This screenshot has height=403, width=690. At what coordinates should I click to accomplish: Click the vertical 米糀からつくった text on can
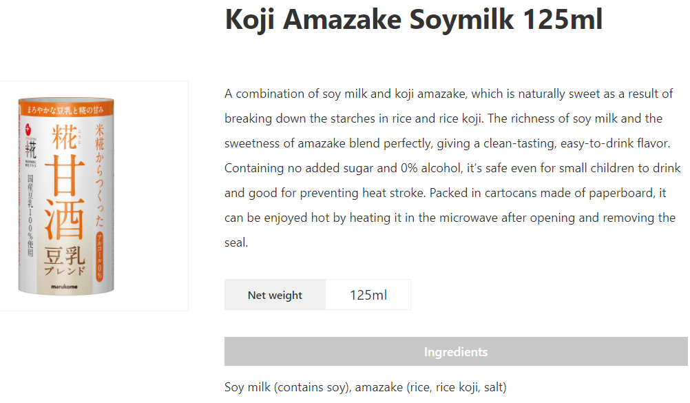pyautogui.click(x=100, y=175)
